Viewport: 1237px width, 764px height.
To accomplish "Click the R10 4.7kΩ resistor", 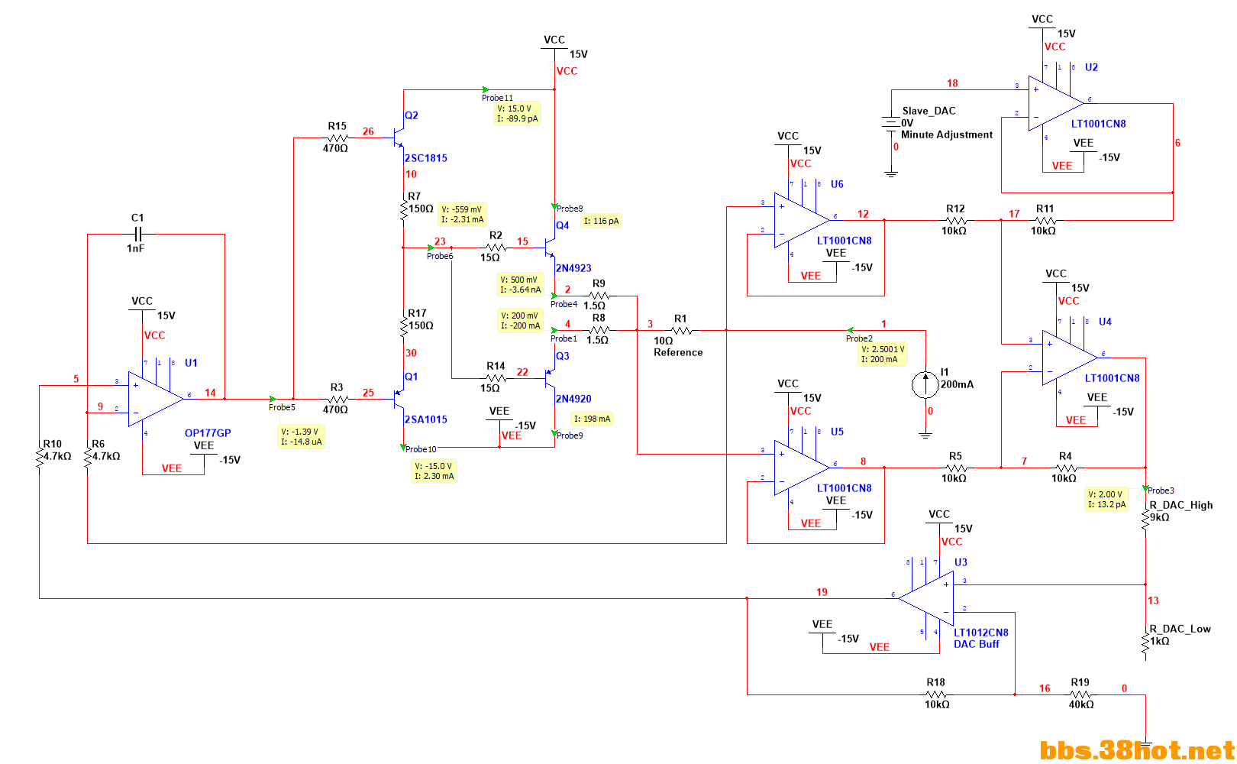I will [40, 458].
